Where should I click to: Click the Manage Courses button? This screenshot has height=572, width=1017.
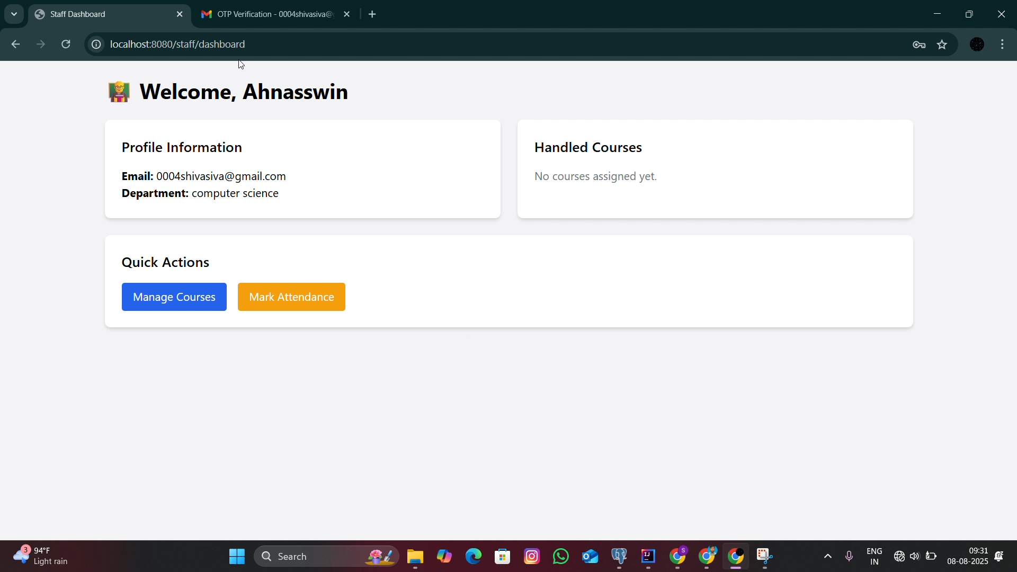point(174,297)
